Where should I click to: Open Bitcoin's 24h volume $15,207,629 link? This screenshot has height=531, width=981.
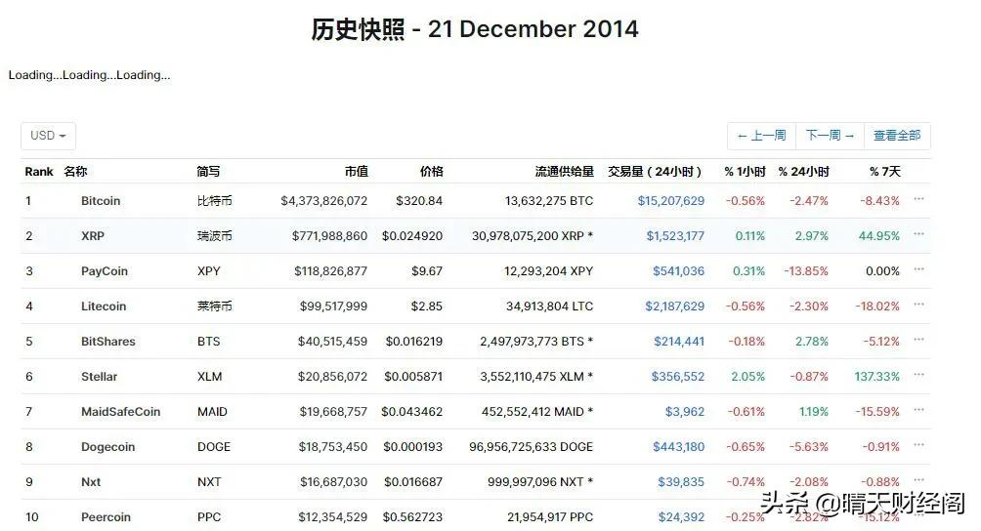tap(670, 201)
